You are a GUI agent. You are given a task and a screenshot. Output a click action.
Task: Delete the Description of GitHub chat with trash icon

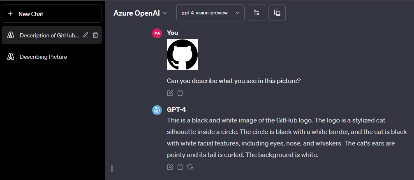[95, 35]
